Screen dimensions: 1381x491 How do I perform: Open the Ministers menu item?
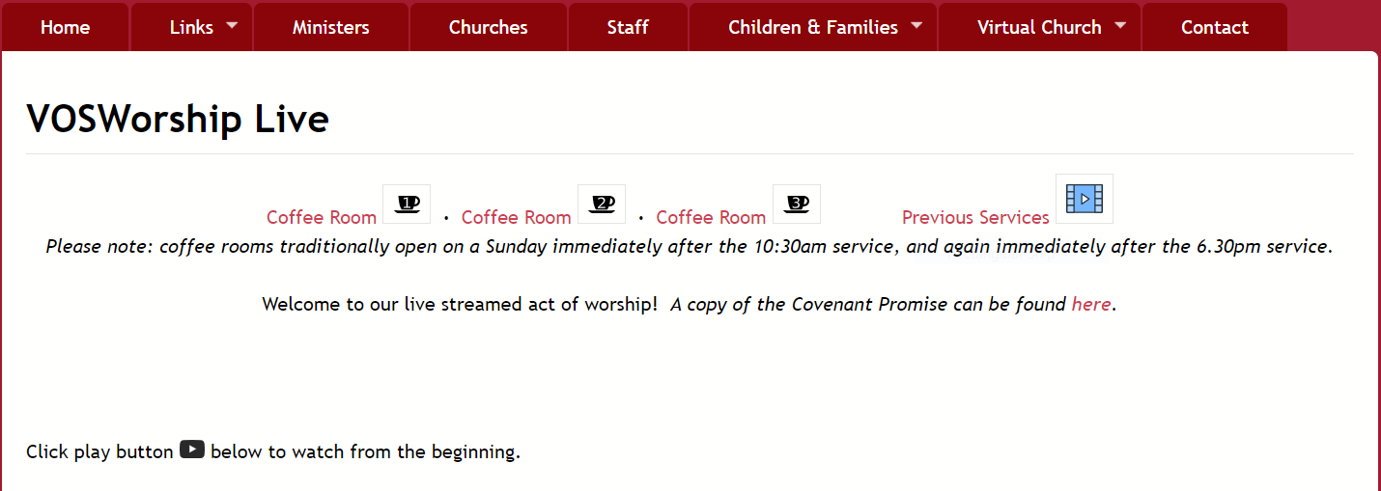[331, 27]
